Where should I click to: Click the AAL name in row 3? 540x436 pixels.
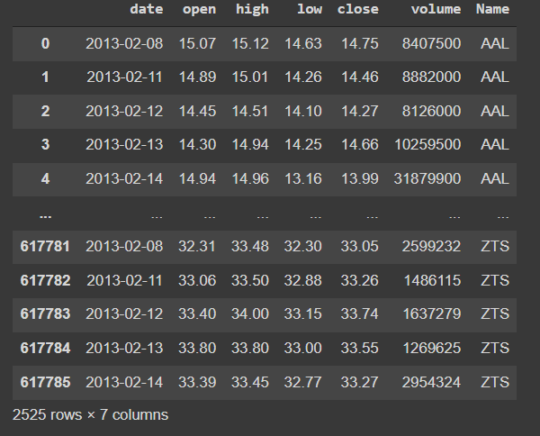point(495,144)
